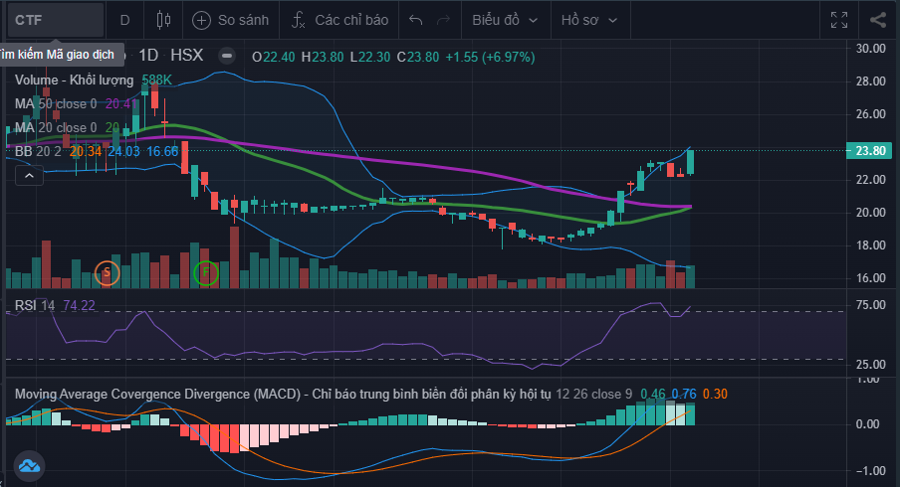Collapse the indicator legend chevron
This screenshot has width=900, height=487.
coord(29,175)
